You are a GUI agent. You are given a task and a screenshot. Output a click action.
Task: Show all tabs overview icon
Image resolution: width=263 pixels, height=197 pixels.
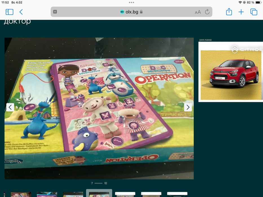pyautogui.click(x=254, y=12)
